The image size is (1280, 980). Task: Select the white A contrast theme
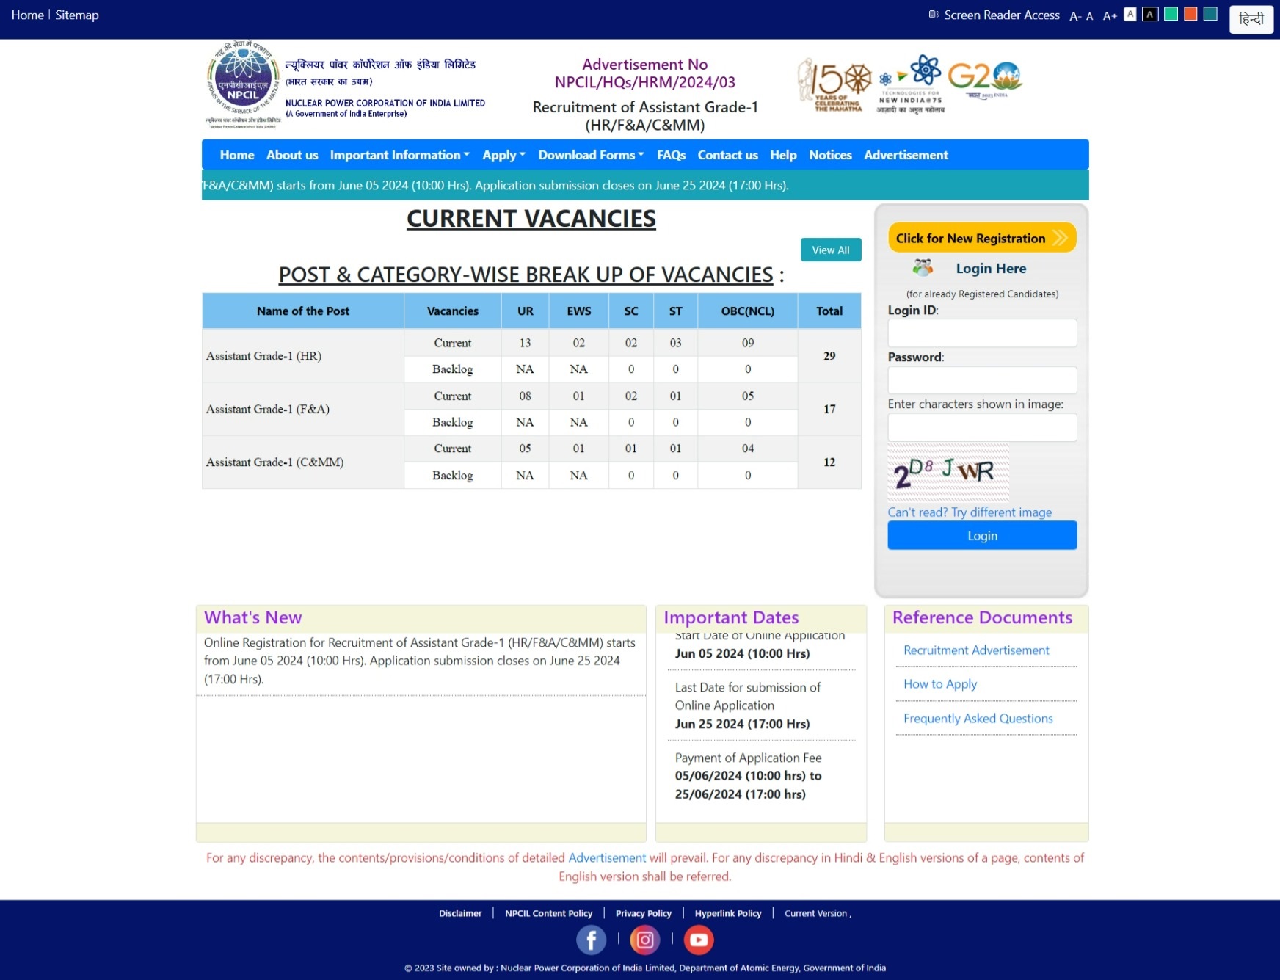(1130, 14)
